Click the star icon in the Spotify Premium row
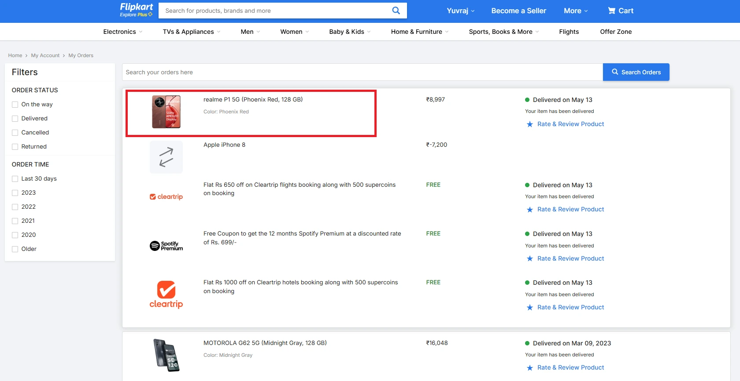740x381 pixels. tap(529, 259)
